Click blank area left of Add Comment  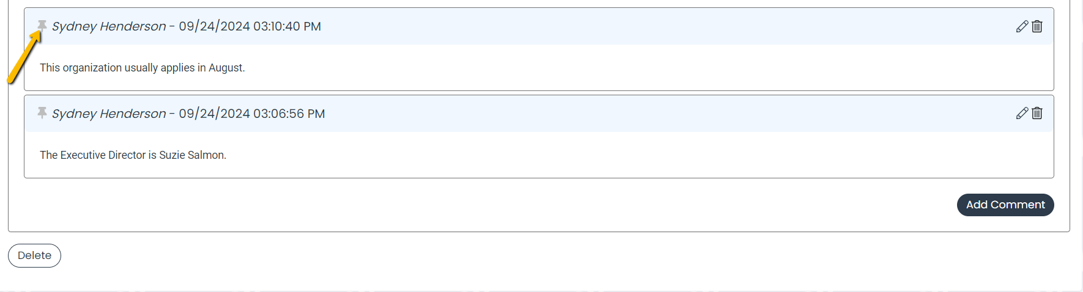(x=489, y=205)
